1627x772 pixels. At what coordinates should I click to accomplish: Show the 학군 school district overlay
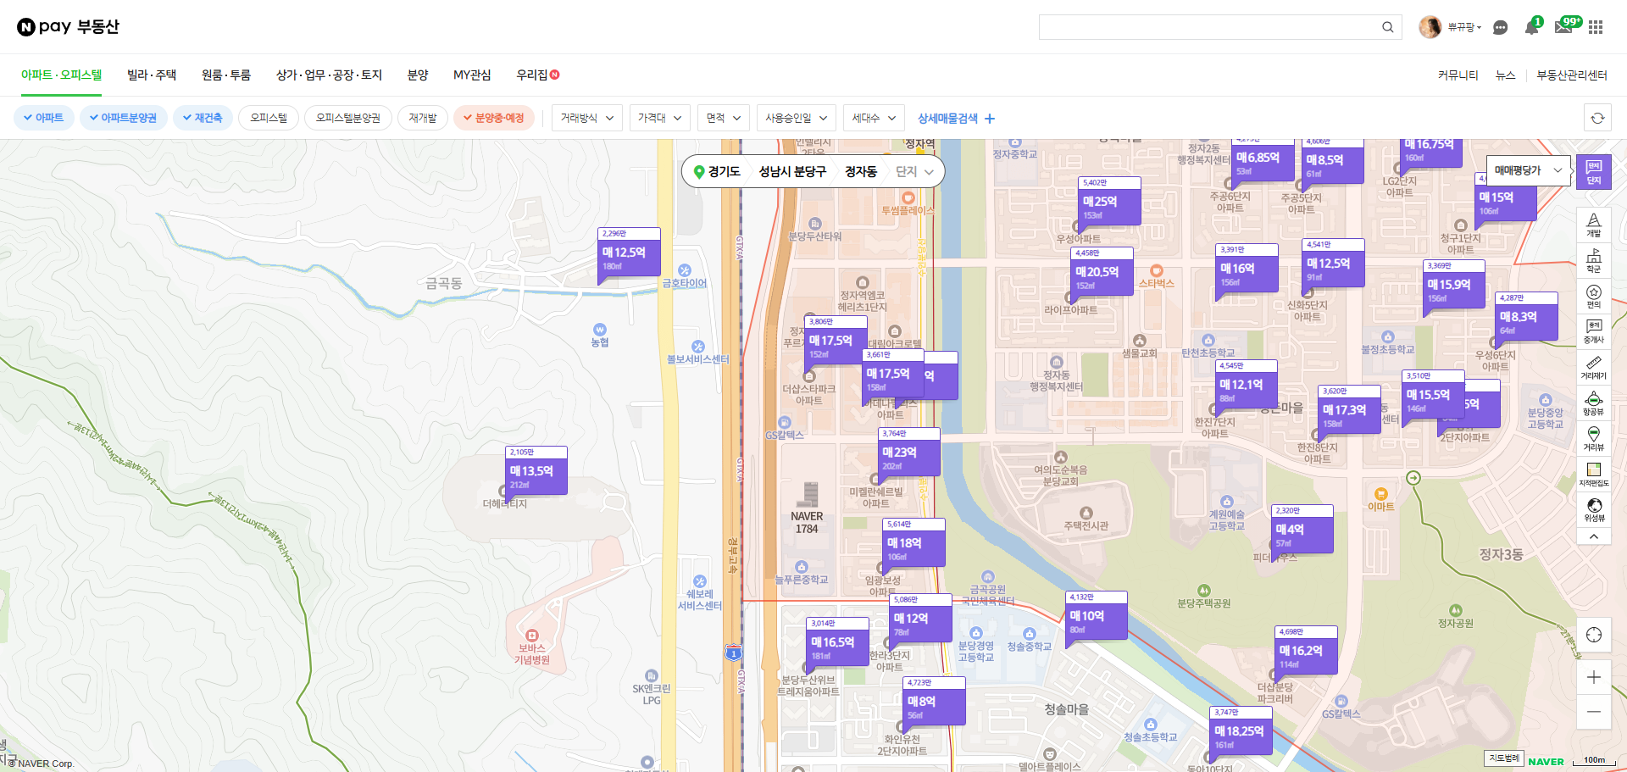[x=1593, y=260]
